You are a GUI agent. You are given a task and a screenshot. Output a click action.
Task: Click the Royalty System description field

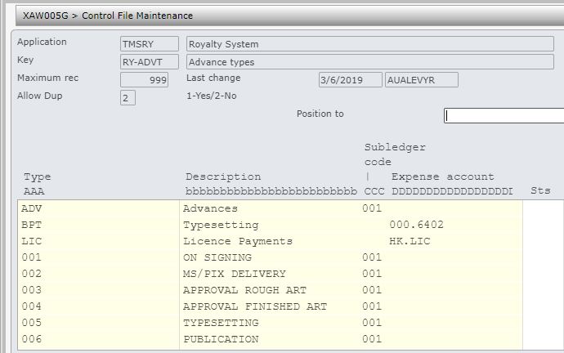click(x=369, y=44)
